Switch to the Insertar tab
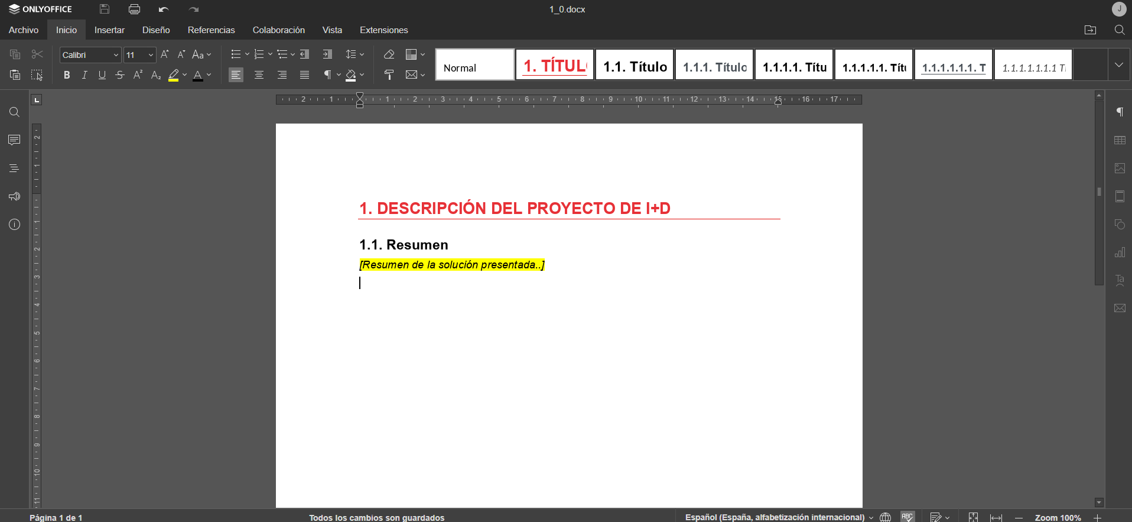This screenshot has width=1132, height=522. (109, 30)
